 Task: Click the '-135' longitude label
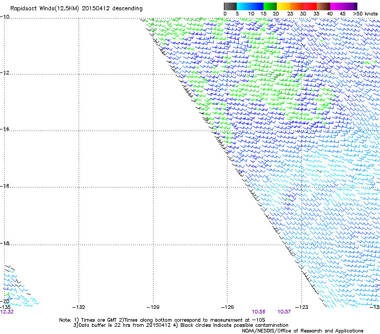pos(5,307)
